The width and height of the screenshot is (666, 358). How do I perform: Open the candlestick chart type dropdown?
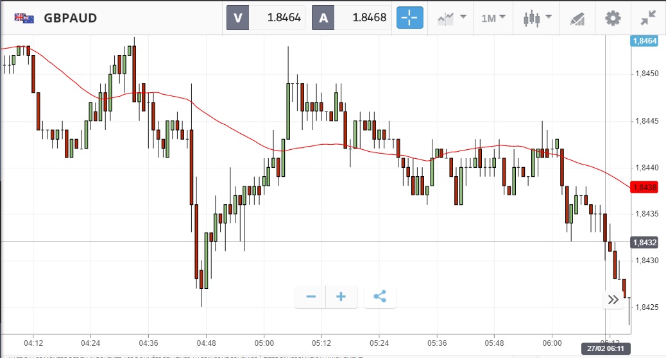click(537, 18)
